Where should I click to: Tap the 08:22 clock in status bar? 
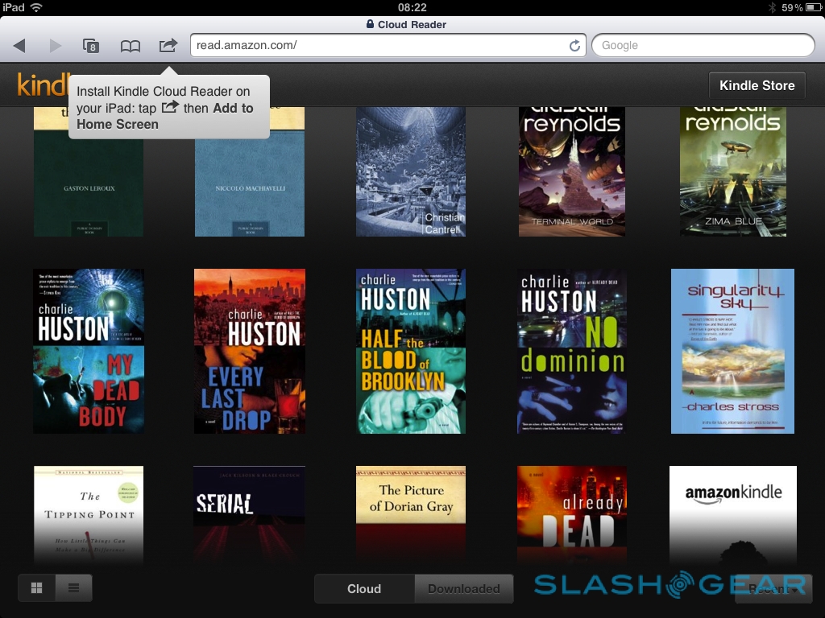point(412,7)
